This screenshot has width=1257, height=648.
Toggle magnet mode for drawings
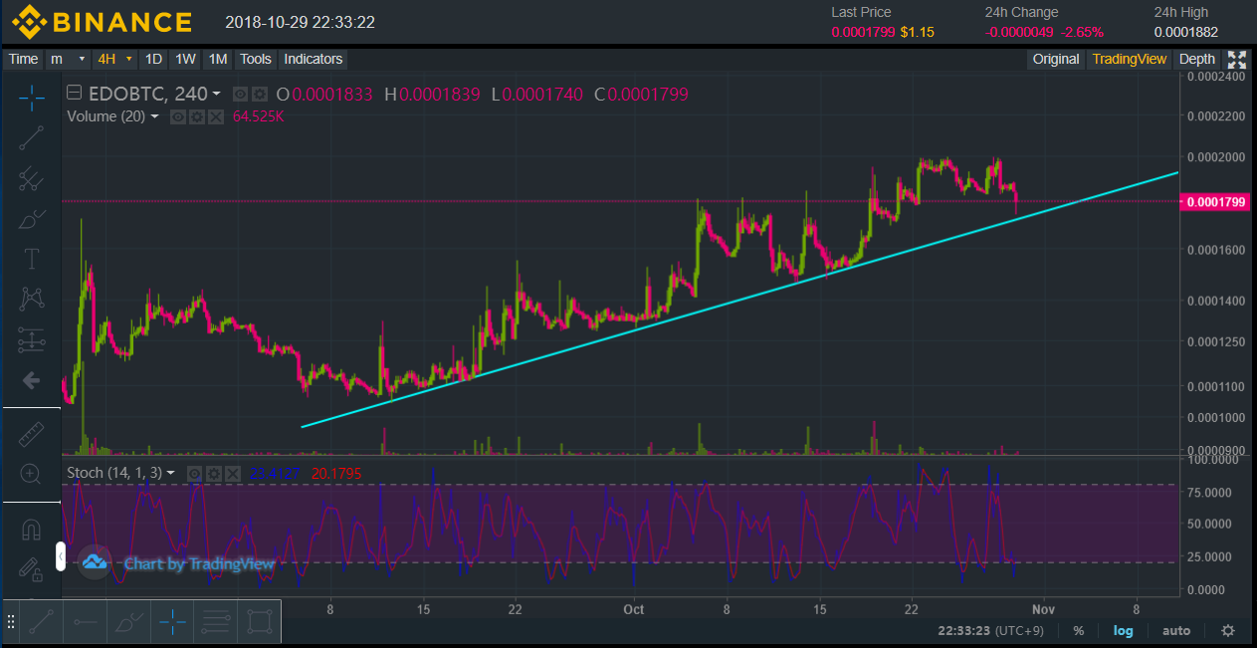(x=32, y=529)
